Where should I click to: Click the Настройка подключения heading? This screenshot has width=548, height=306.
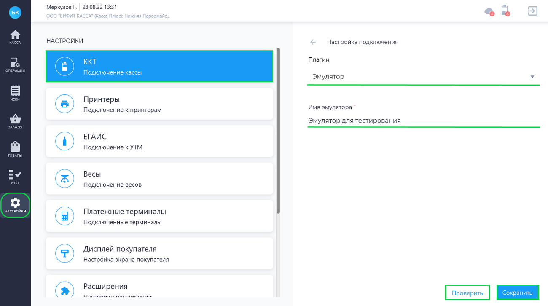click(x=363, y=42)
